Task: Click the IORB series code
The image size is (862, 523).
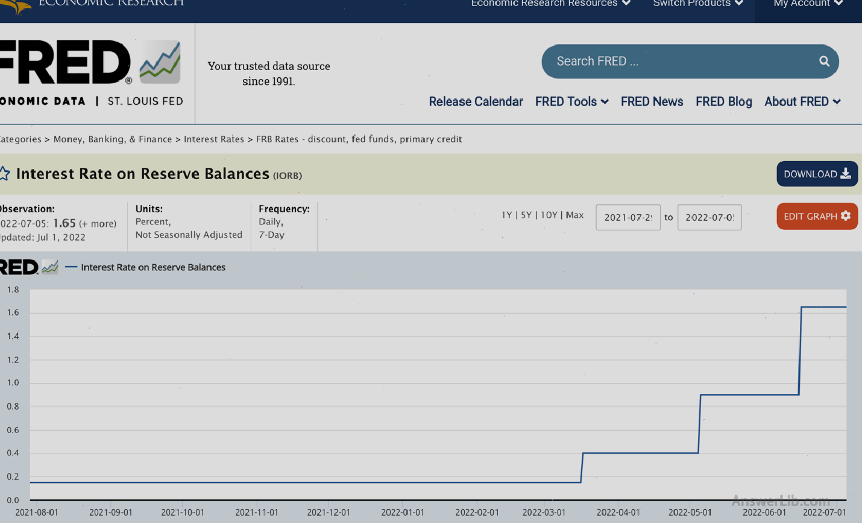Action: [288, 176]
